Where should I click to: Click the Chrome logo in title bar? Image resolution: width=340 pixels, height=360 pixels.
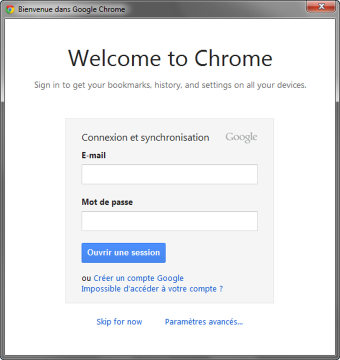coord(10,9)
